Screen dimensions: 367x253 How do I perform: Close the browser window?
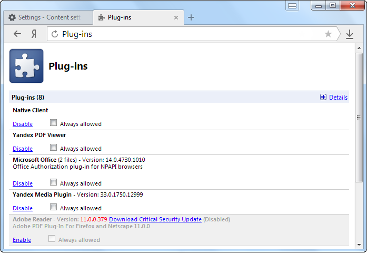click(x=352, y=6)
